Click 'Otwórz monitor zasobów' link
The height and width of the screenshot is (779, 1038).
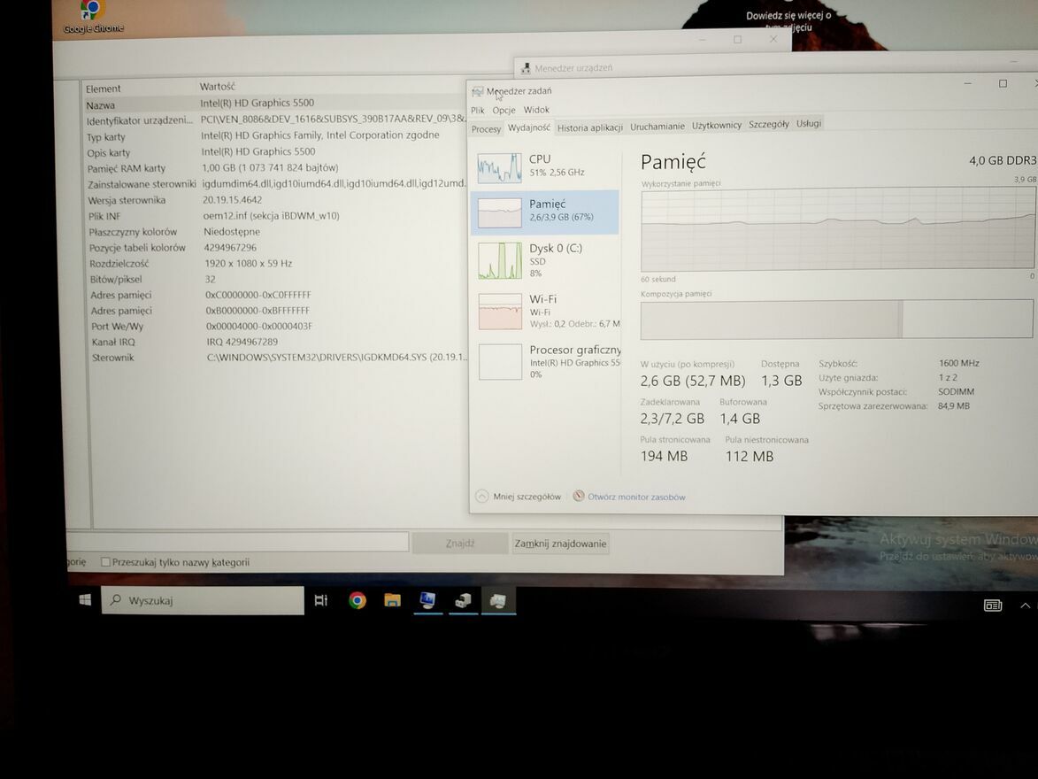click(635, 497)
